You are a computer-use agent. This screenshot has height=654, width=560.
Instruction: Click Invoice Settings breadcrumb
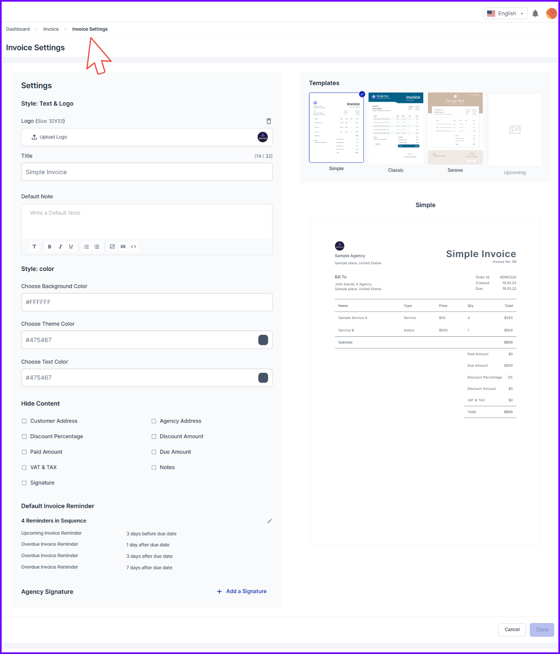coord(90,29)
